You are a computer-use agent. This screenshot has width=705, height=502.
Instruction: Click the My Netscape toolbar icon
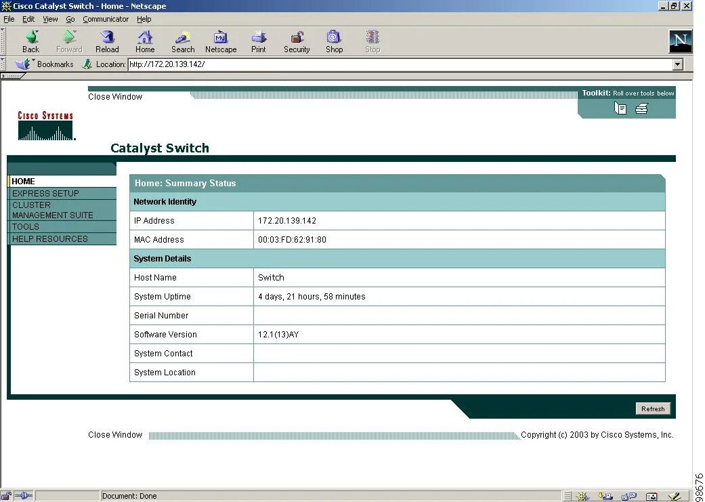coord(220,37)
